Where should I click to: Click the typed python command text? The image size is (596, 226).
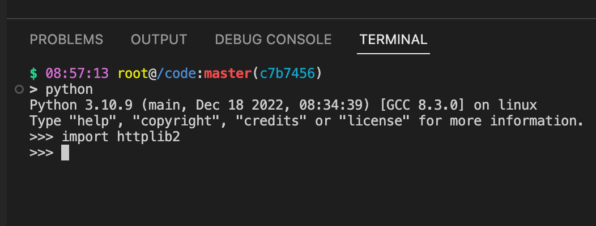click(69, 89)
